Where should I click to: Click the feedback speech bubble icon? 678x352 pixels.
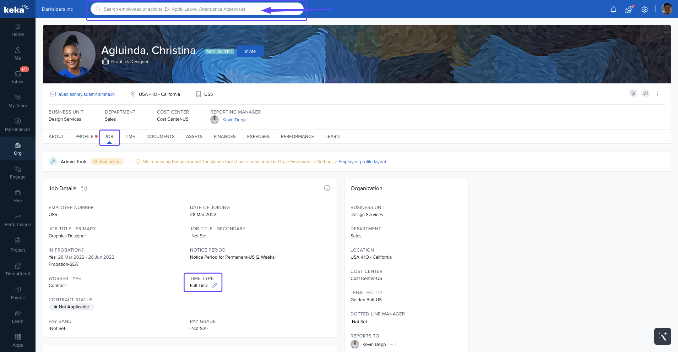tap(645, 93)
